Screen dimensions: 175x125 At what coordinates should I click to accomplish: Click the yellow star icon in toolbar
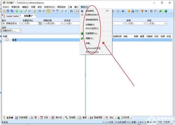129,11
